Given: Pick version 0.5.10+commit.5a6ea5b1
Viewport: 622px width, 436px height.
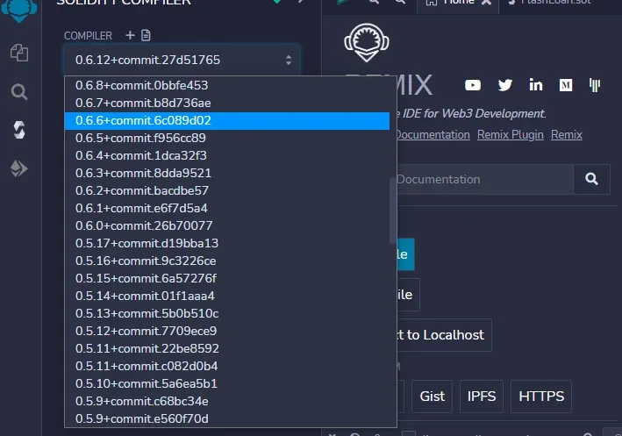Looking at the screenshot, I should pyautogui.click(x=227, y=383).
